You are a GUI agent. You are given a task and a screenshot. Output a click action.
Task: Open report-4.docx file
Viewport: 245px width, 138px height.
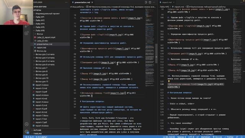click(42, 95)
